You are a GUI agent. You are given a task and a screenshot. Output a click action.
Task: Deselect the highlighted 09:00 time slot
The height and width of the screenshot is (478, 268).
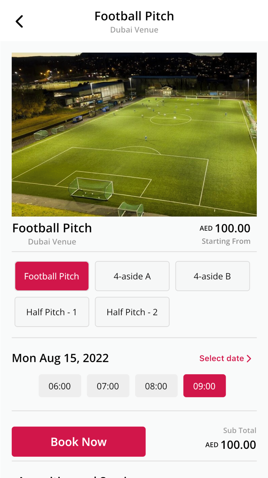204,386
